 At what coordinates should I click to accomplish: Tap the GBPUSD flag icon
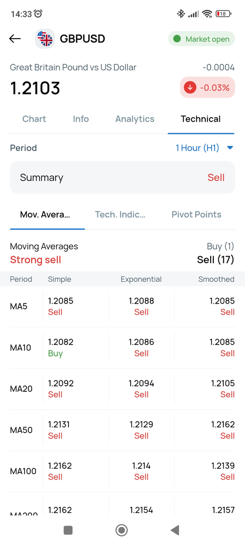pyautogui.click(x=45, y=39)
